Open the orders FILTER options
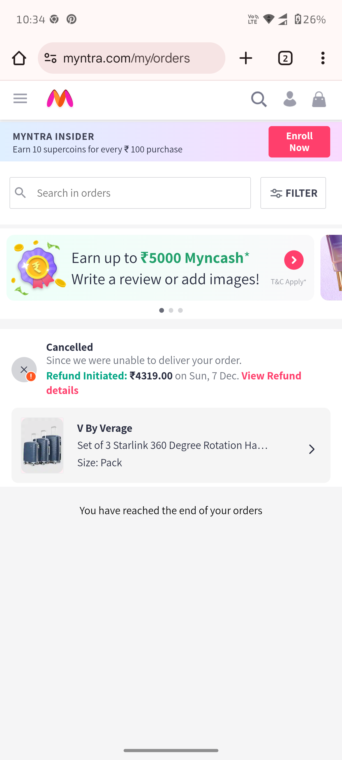This screenshot has height=760, width=342. click(x=293, y=193)
